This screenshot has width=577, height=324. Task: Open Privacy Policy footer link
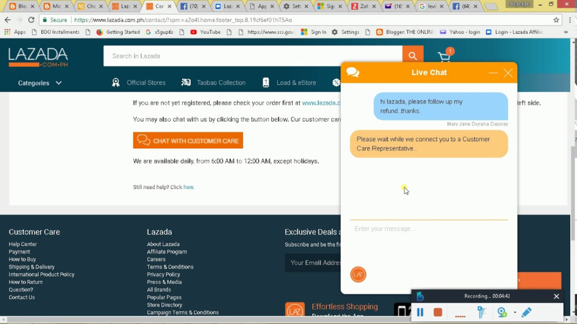tap(163, 274)
